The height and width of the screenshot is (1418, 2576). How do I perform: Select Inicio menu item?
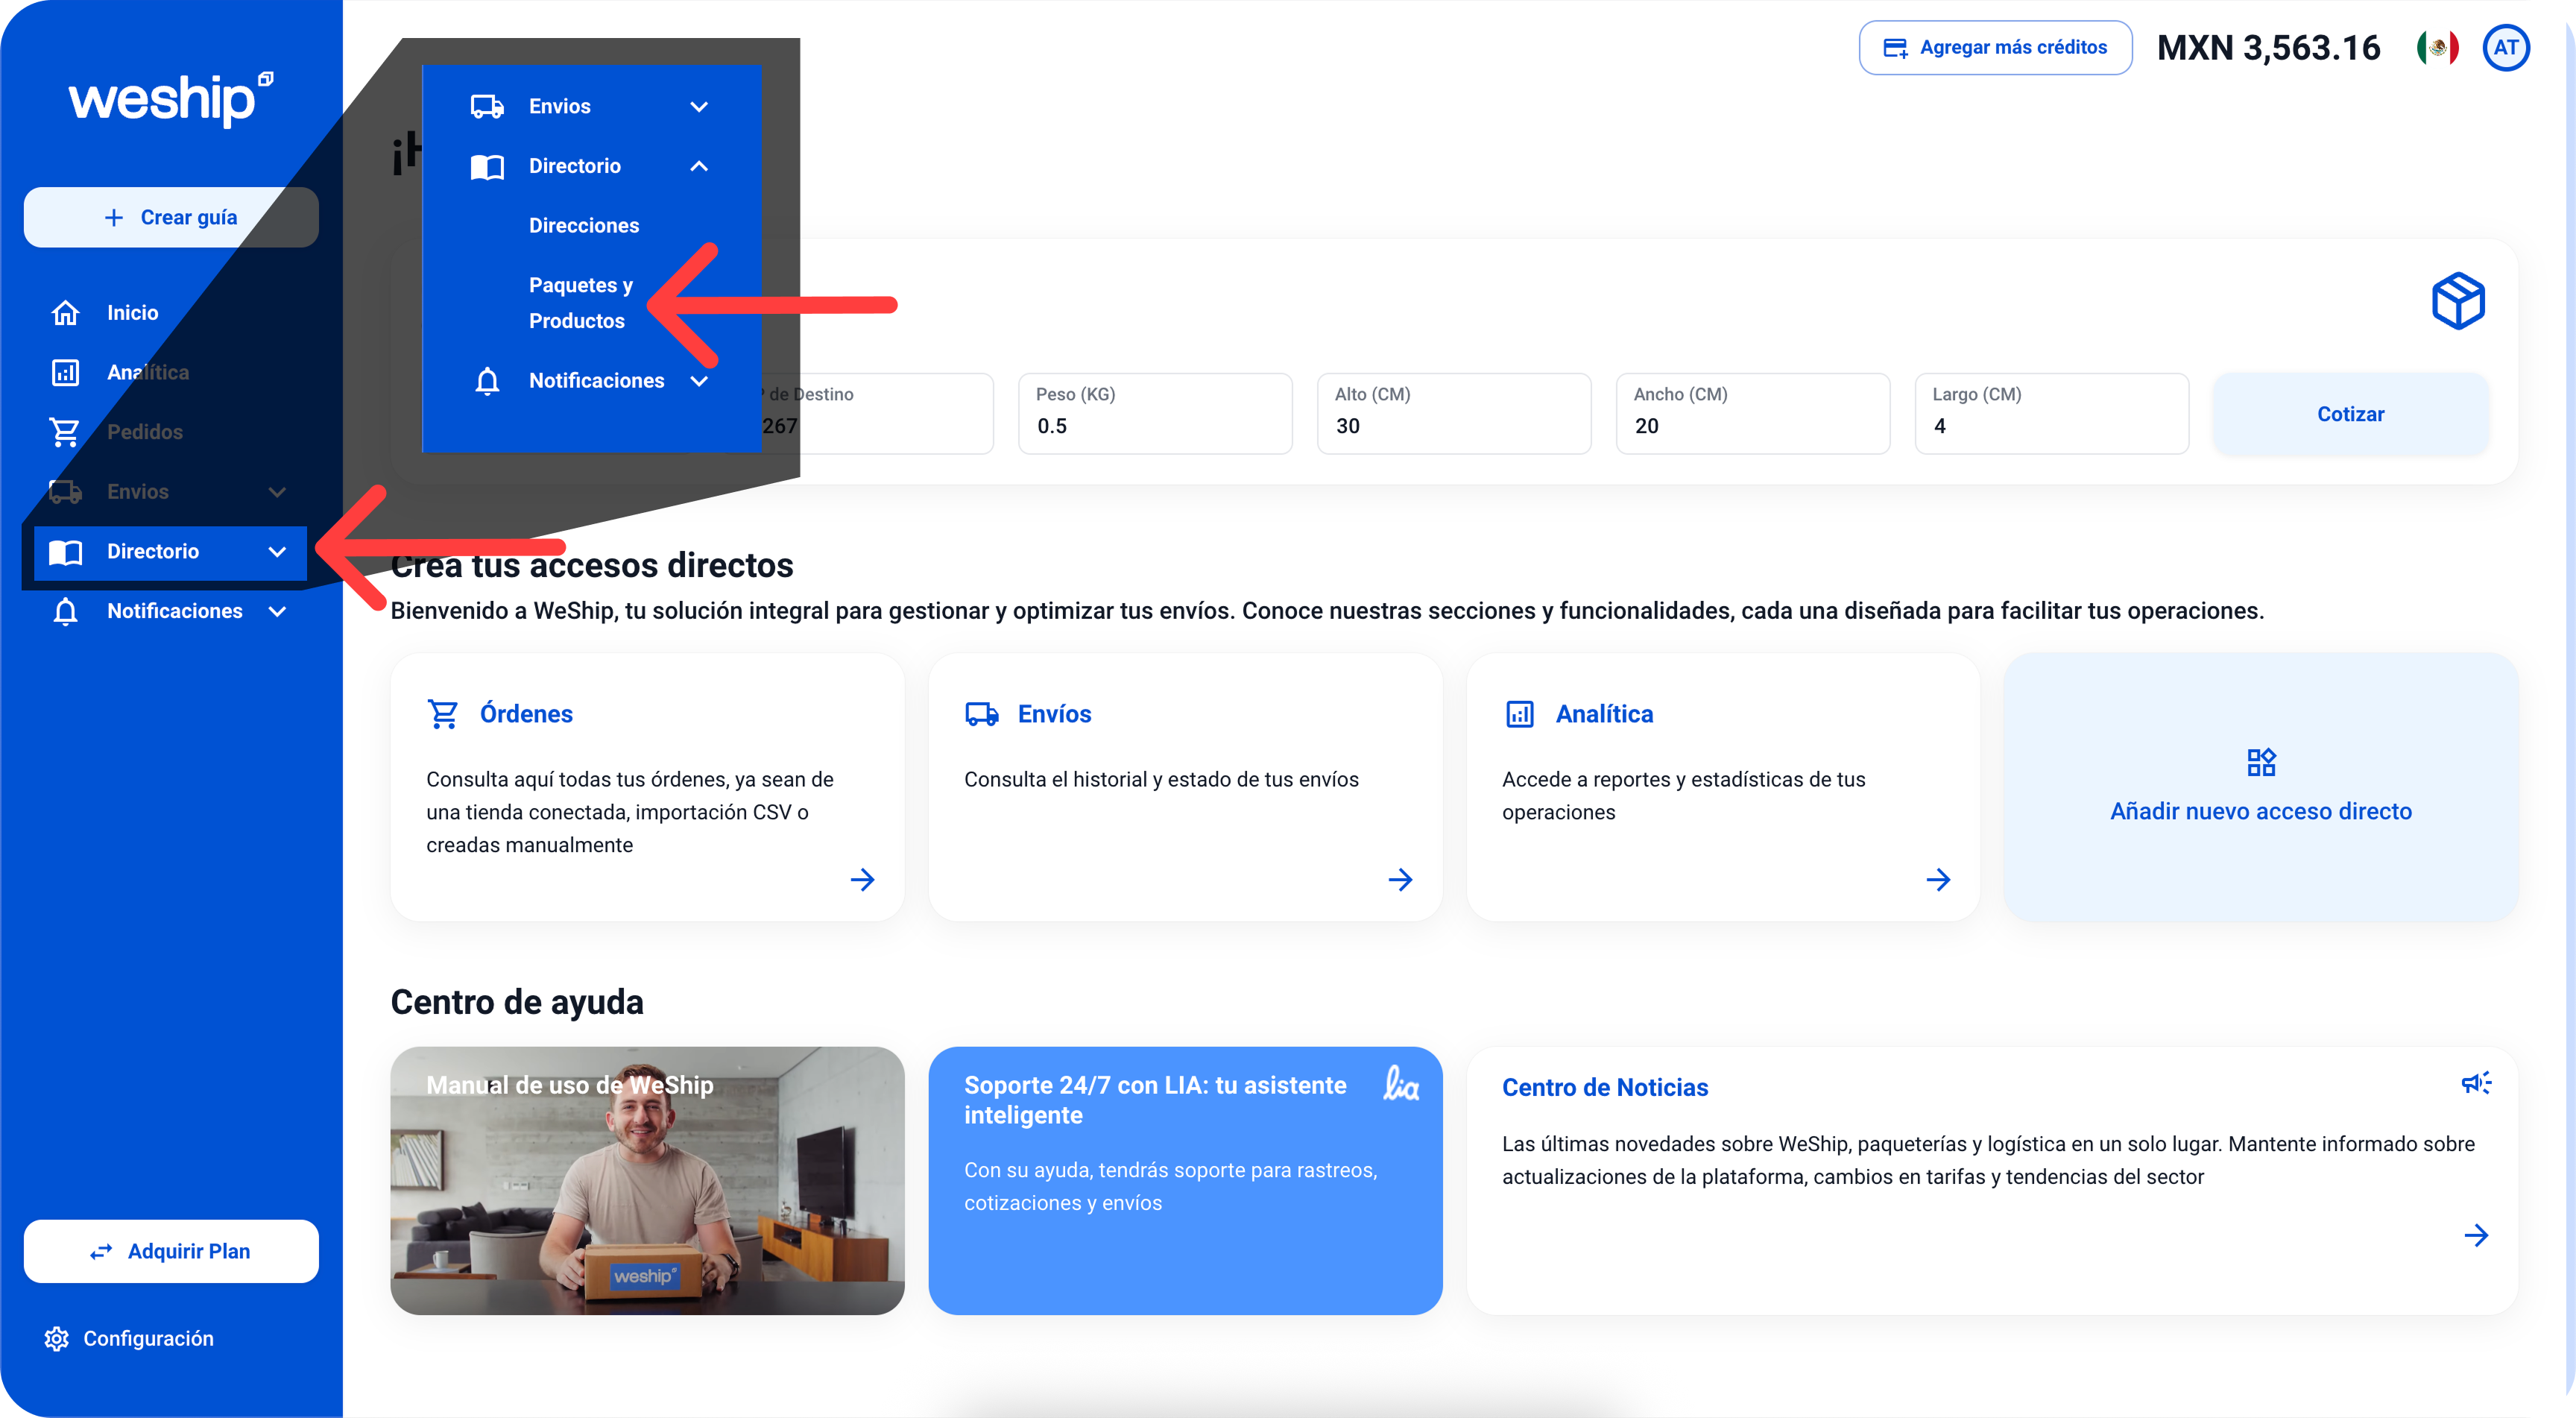(133, 313)
